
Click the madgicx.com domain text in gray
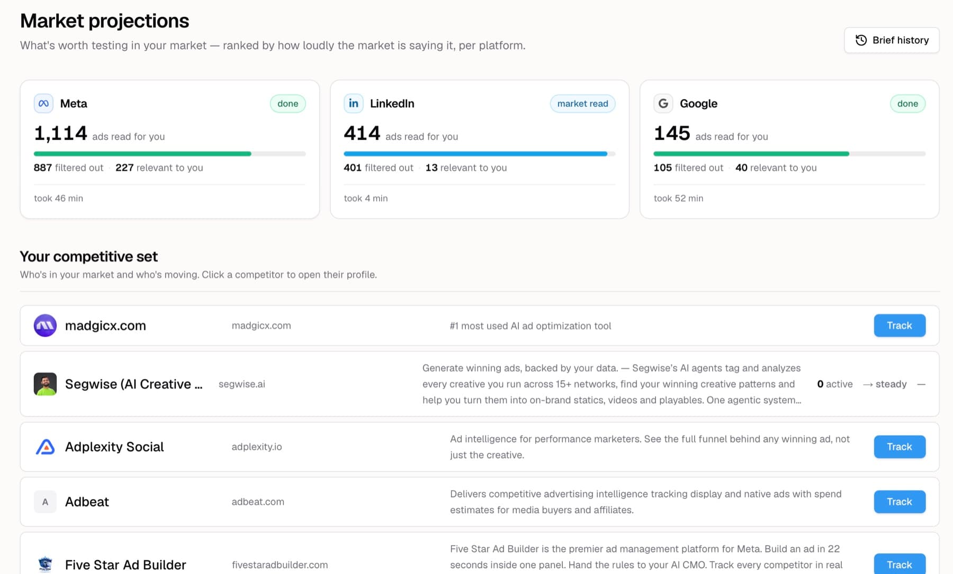pos(262,326)
